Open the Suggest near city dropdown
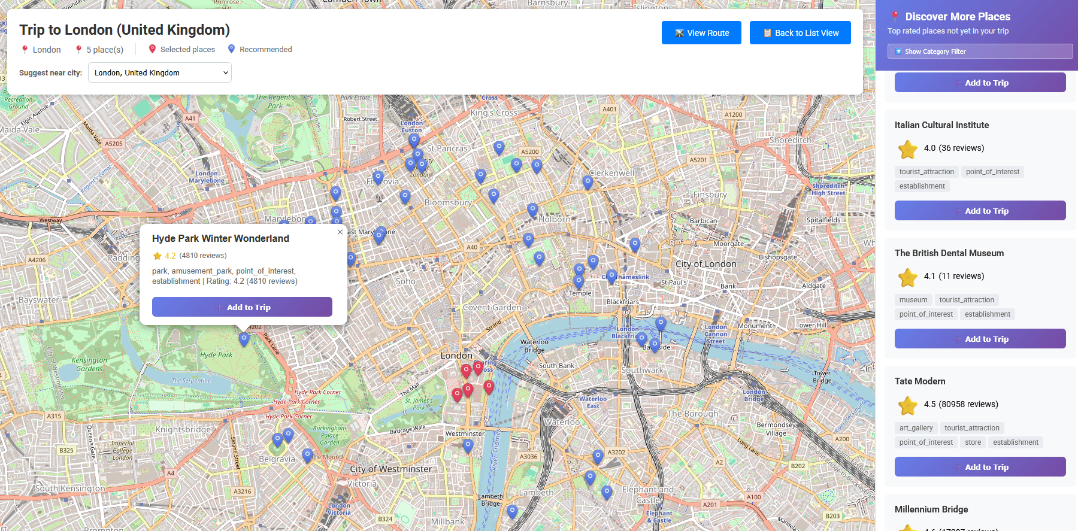The width and height of the screenshot is (1078, 531). 160,73
